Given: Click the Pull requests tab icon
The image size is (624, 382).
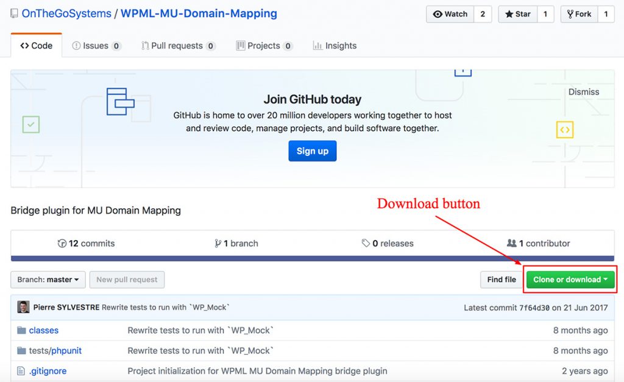Looking at the screenshot, I should (145, 46).
